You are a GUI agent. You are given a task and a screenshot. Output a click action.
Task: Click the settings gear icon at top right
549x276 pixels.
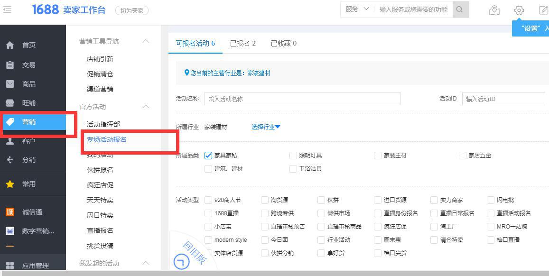pyautogui.click(x=518, y=10)
